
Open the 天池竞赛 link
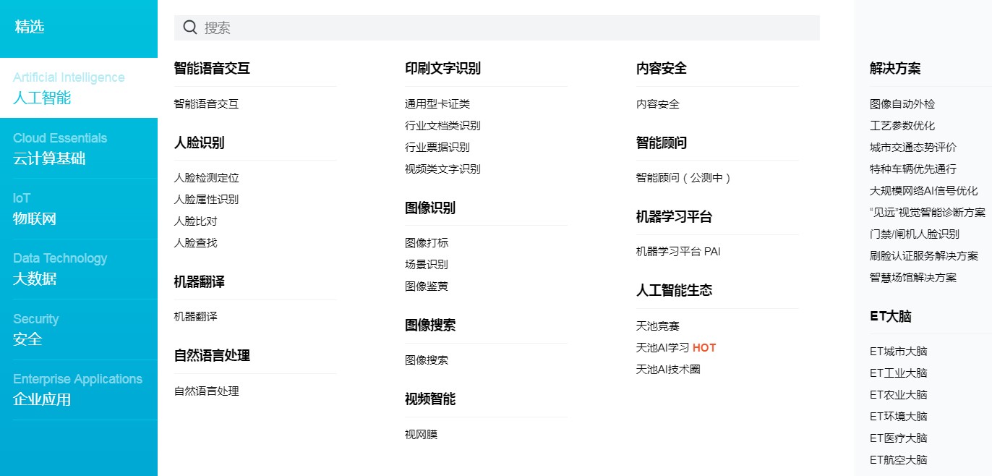[x=657, y=326]
